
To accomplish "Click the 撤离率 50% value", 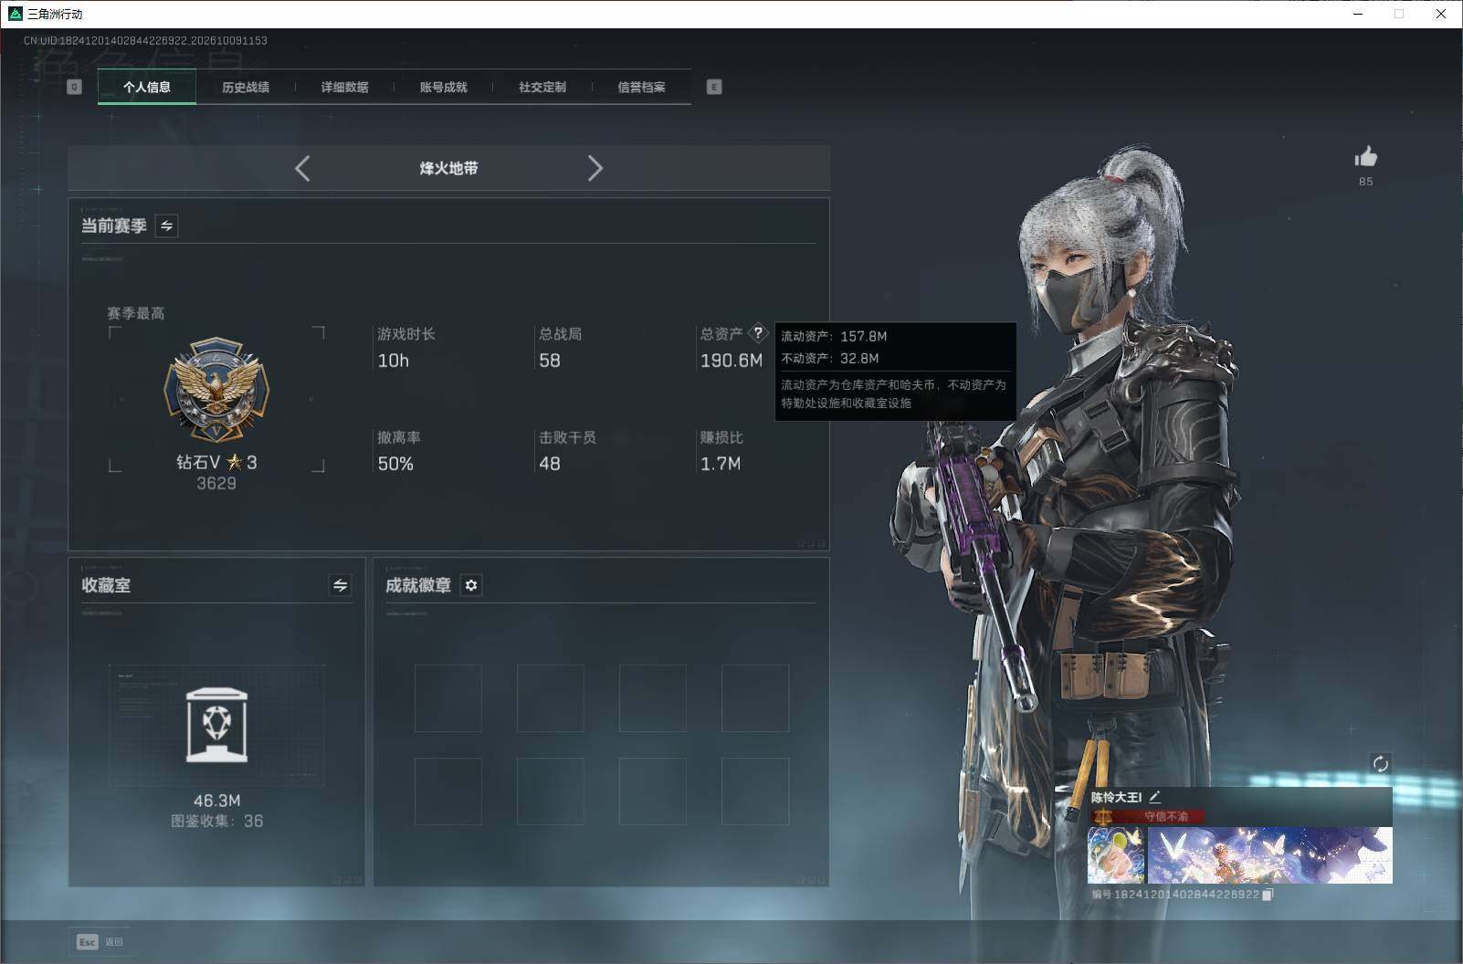I will (x=395, y=464).
